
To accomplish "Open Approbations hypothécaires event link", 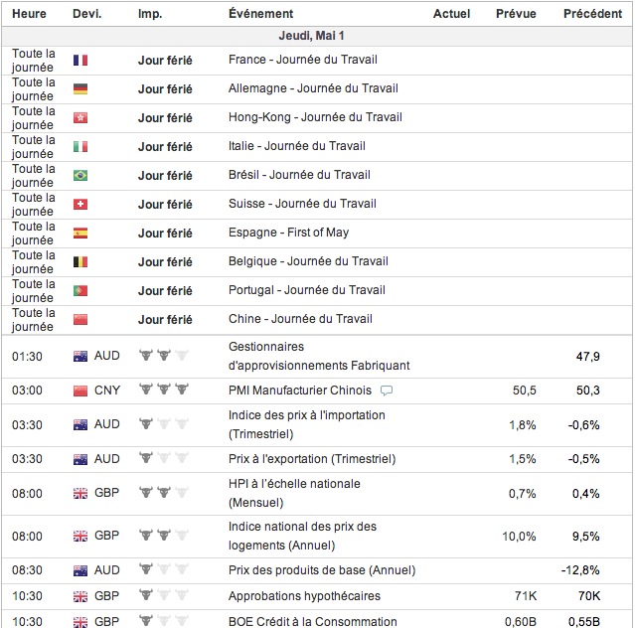I will coord(304,596).
